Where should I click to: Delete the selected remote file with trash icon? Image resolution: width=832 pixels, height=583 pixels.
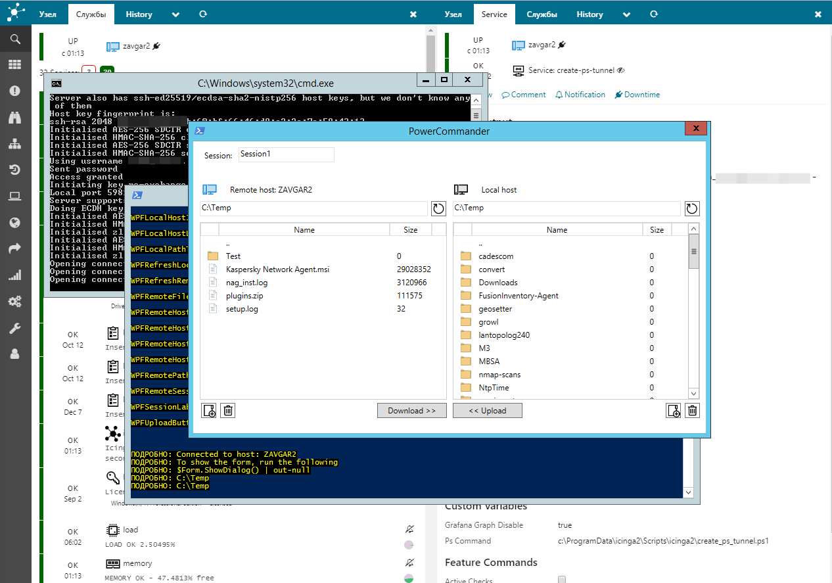tap(228, 411)
